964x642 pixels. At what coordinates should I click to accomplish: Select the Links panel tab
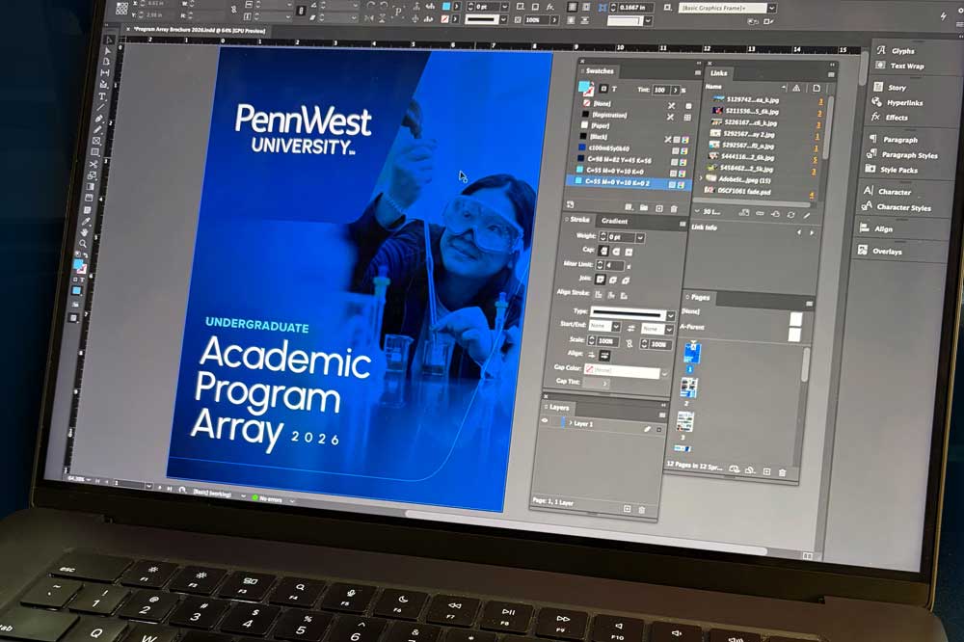tap(719, 73)
